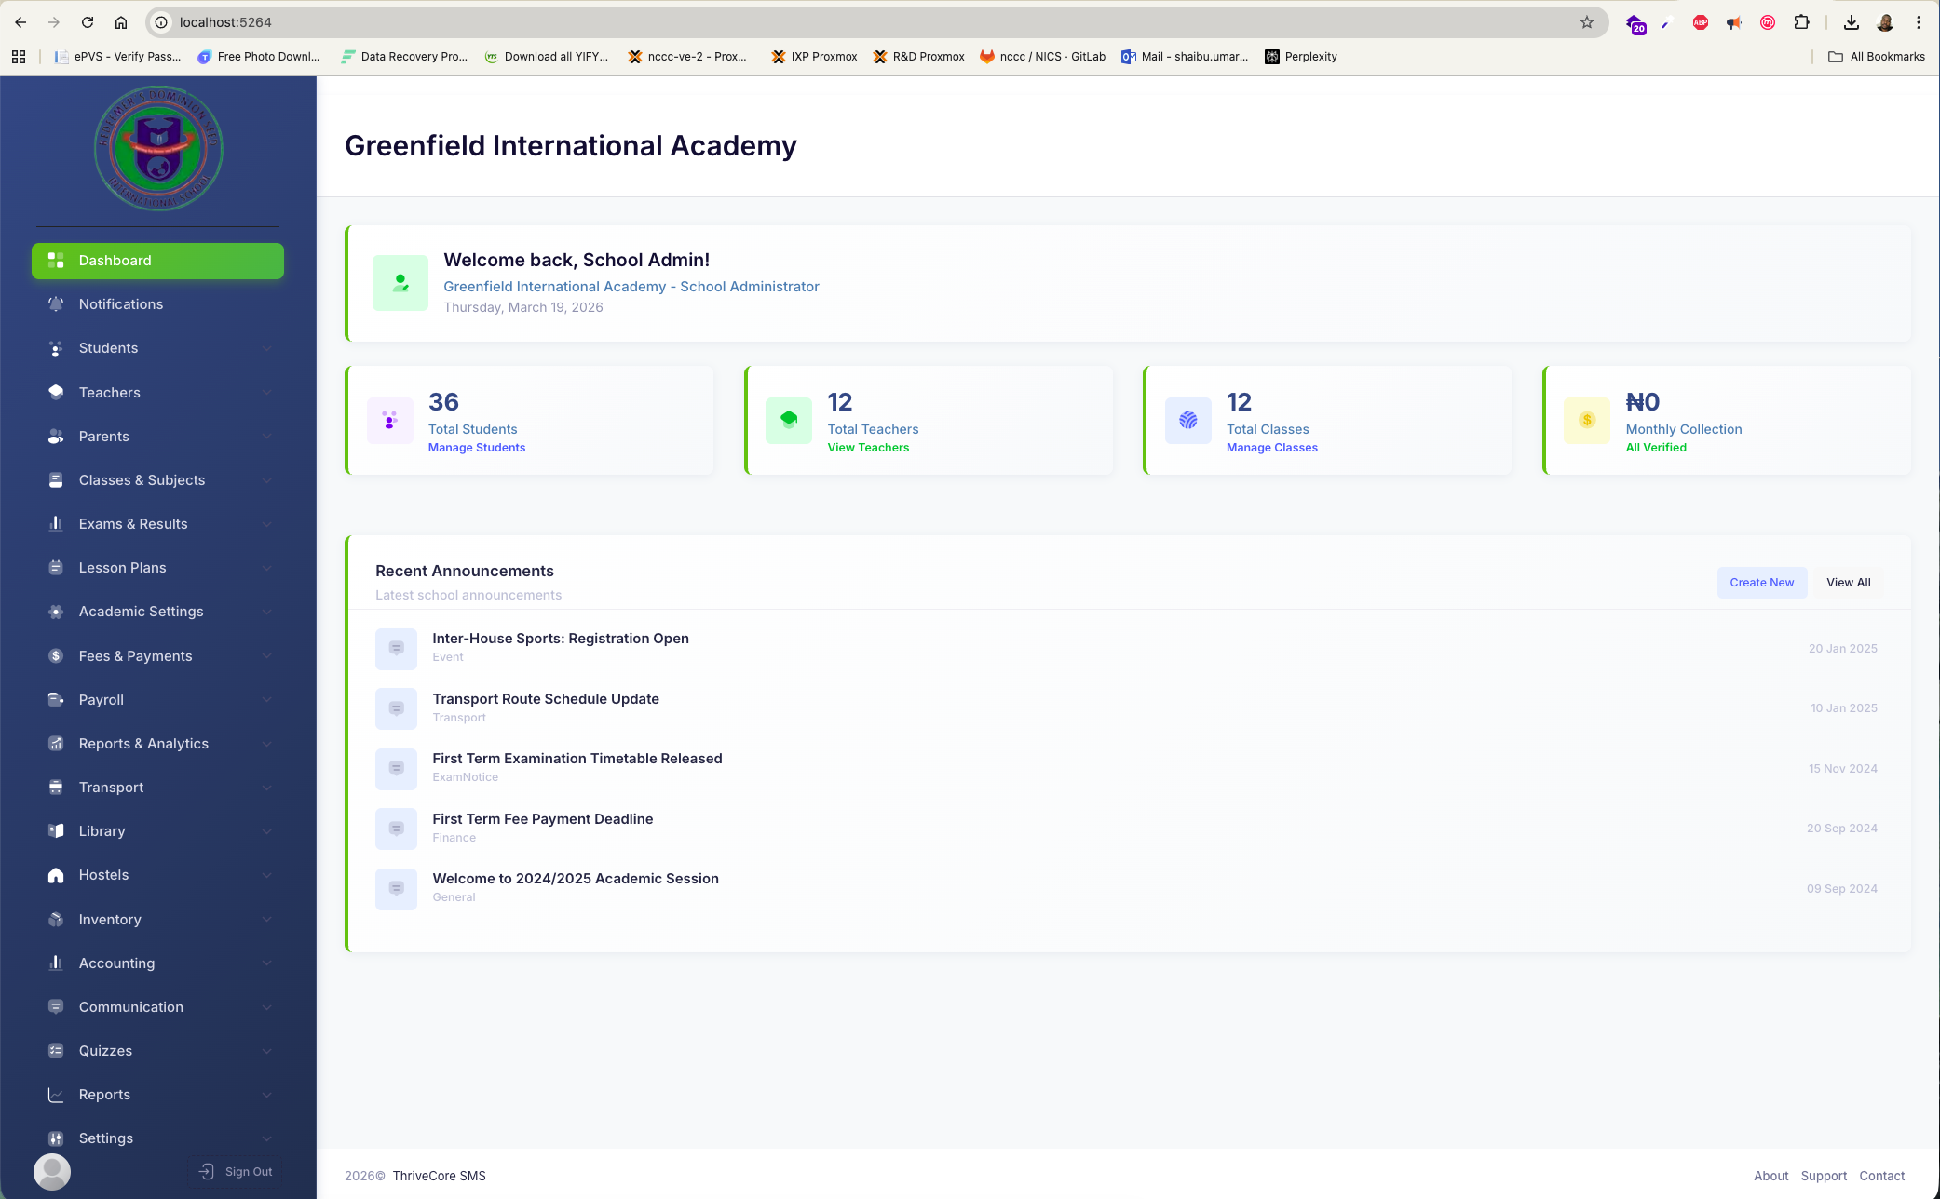The width and height of the screenshot is (1940, 1199).
Task: Click the All Verified link
Action: [1656, 448]
